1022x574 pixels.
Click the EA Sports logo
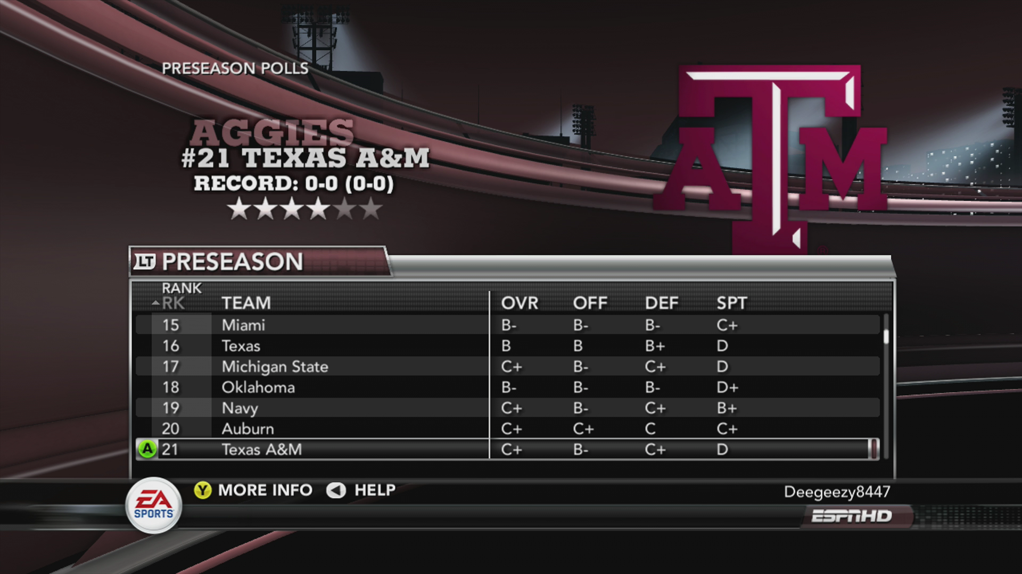tap(153, 505)
